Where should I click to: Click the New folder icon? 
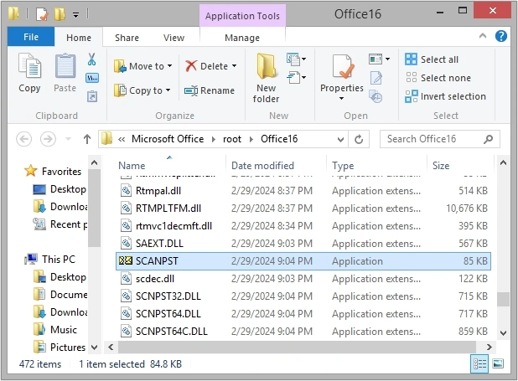tap(266, 66)
